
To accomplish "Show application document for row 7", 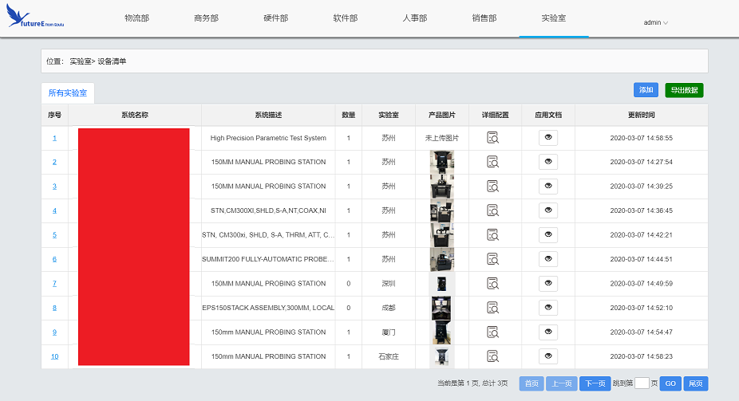I will [548, 283].
